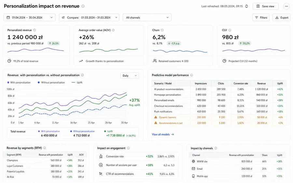This screenshot has height=183, width=293.
Task: Click the ↑ 26,5% change badge
Action: (x=54, y=44)
